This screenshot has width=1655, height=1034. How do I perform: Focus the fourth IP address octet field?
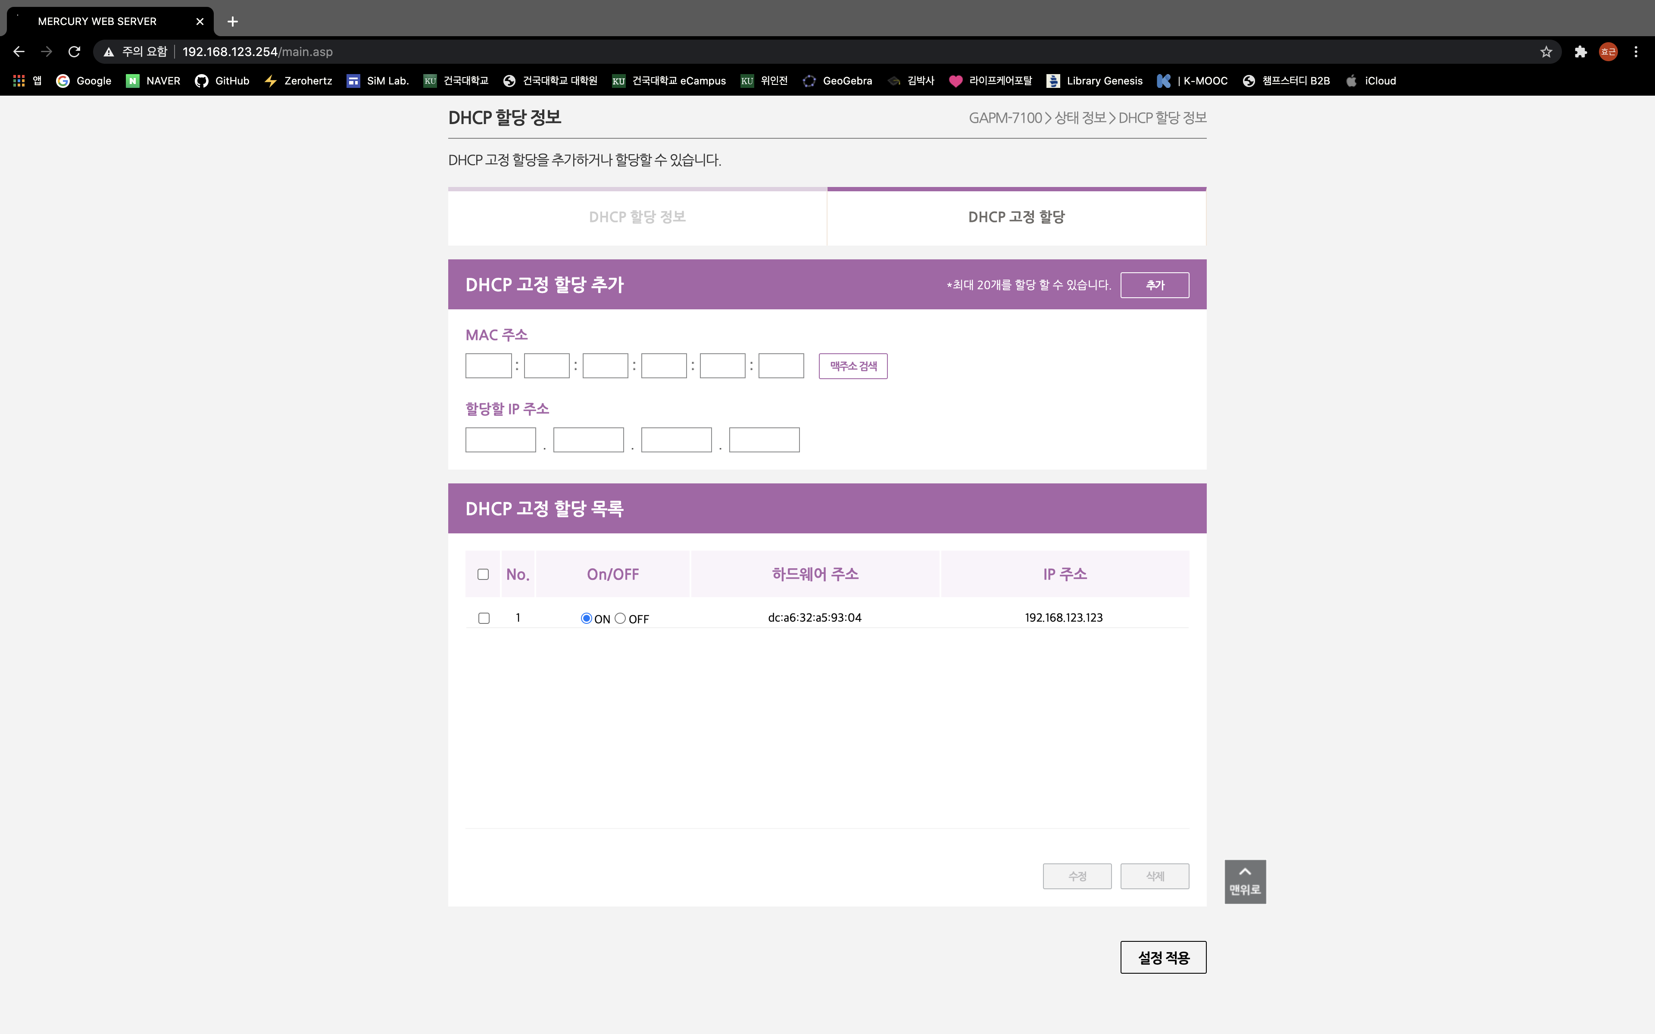pyautogui.click(x=764, y=440)
